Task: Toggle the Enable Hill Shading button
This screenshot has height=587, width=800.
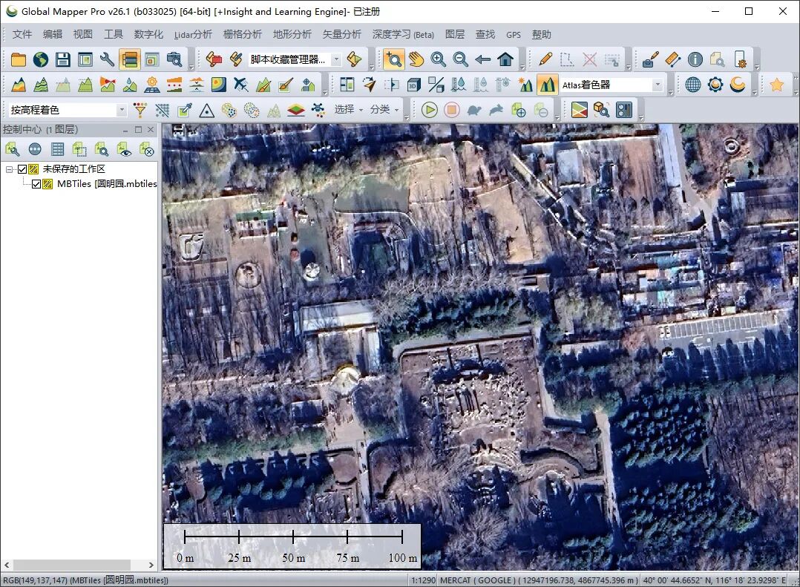Action: [547, 85]
